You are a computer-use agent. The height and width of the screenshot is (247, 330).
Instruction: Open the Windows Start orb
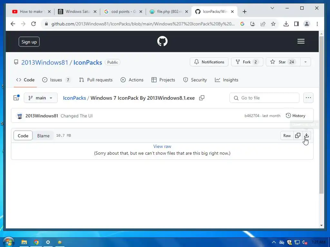click(8, 242)
